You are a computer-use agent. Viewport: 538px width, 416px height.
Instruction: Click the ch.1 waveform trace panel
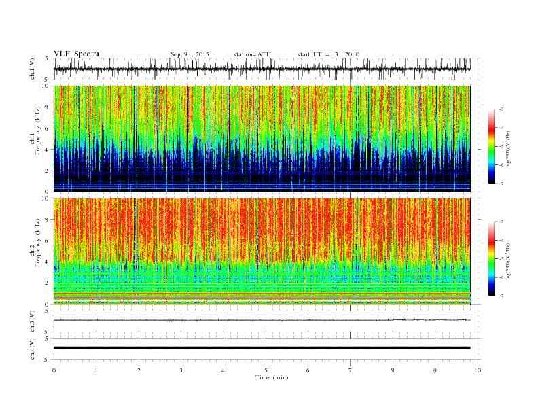tap(267, 69)
